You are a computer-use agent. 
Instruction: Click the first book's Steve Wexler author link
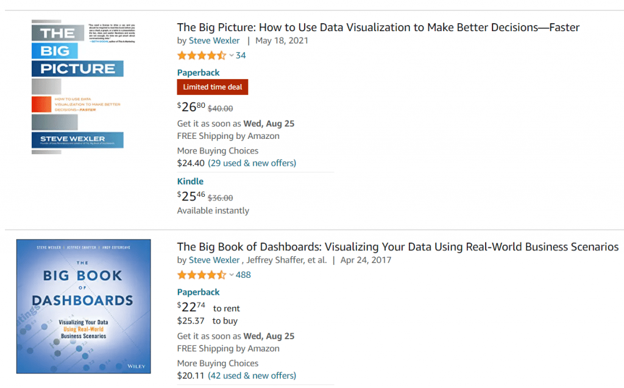click(x=214, y=41)
